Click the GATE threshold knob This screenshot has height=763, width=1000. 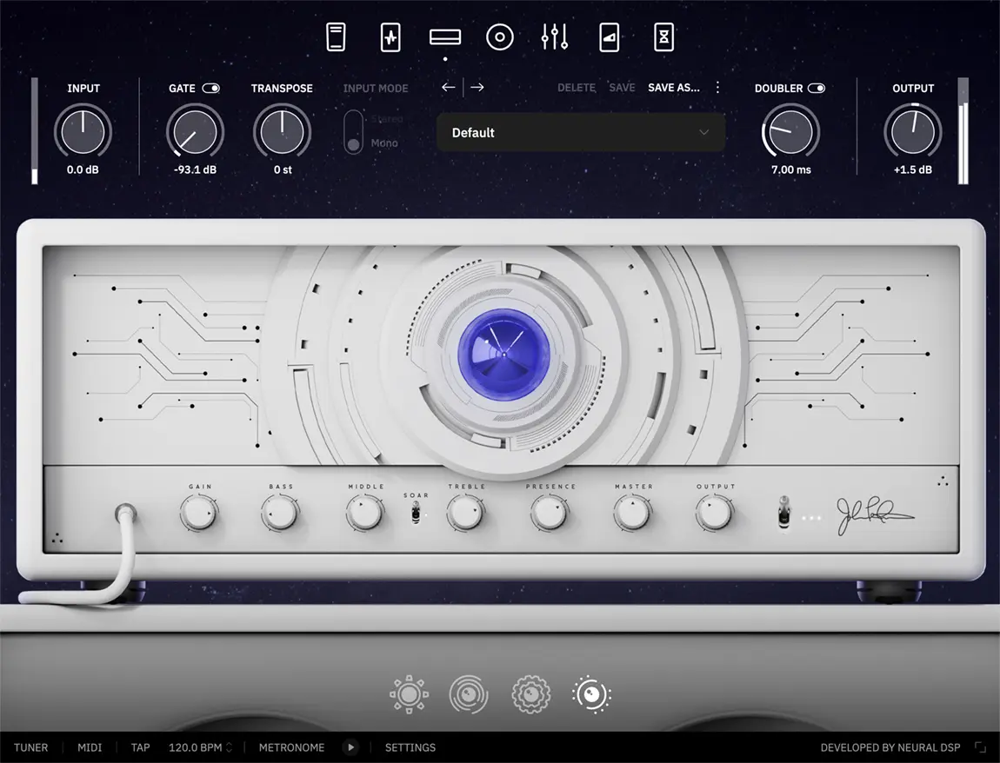(x=195, y=132)
